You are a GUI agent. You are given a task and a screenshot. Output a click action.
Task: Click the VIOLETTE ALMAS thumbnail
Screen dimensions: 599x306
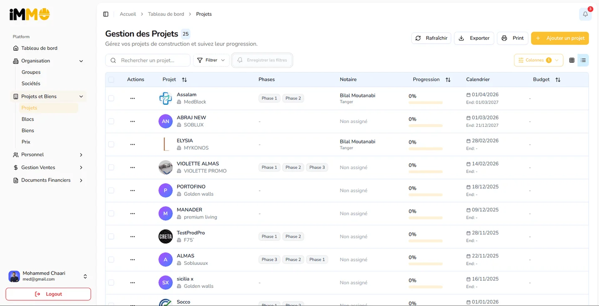pos(166,168)
